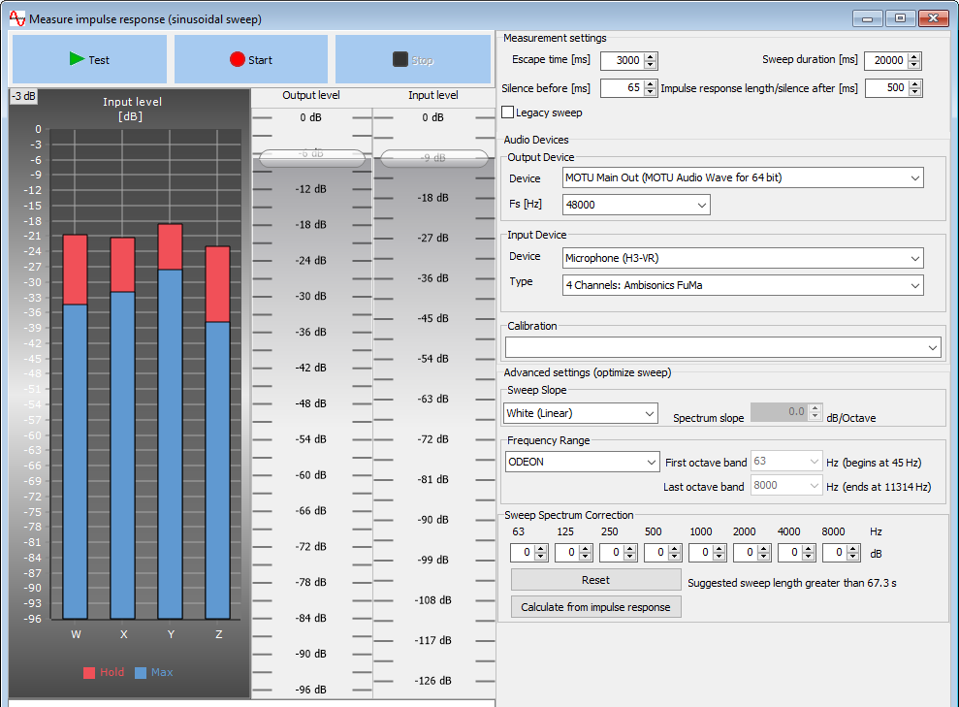
Task: Decrease the 8000 Hz correction value
Action: (x=853, y=557)
